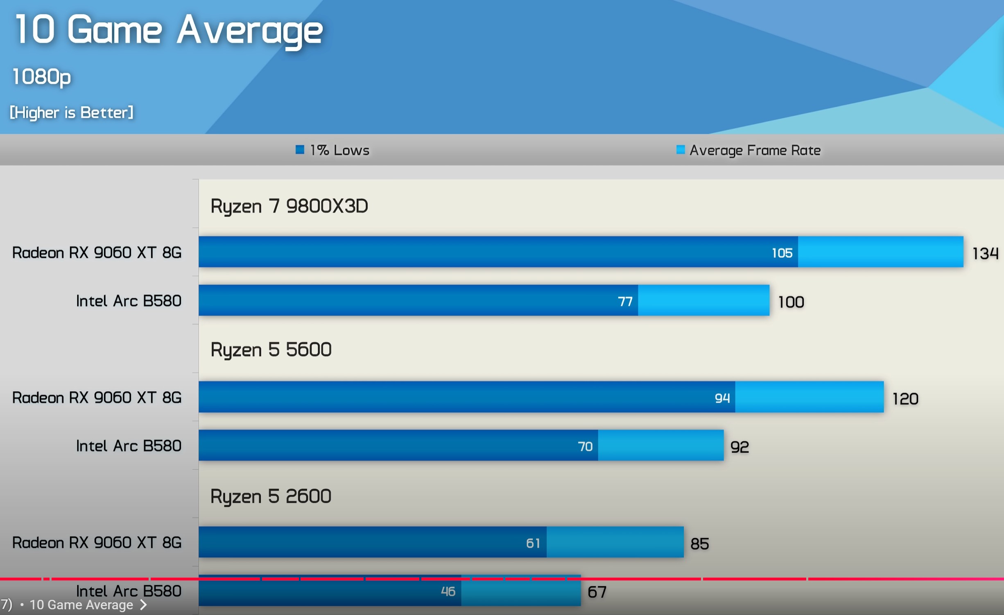
Task: Click the '85' average frame rate value
Action: point(699,544)
